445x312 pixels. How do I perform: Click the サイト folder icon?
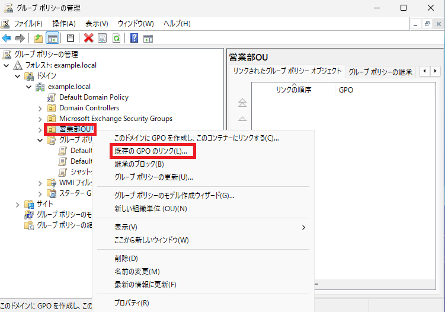point(28,204)
